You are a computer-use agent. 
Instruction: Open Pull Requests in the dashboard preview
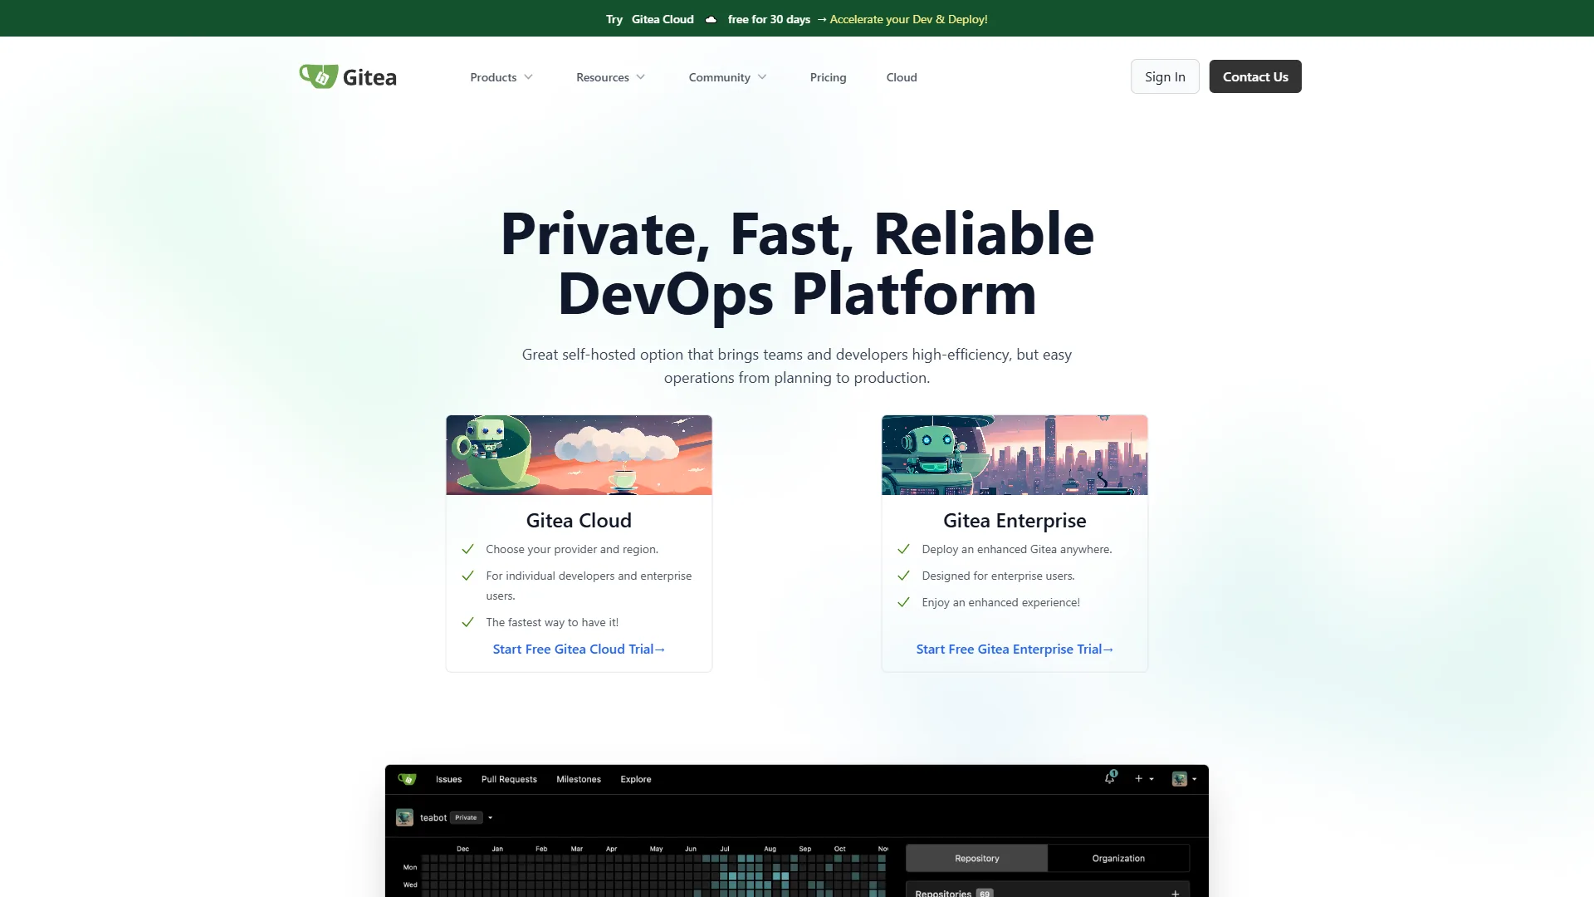point(509,779)
